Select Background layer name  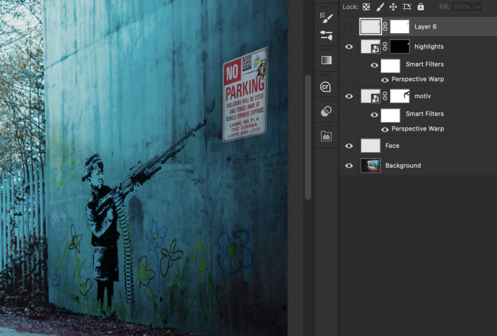pos(403,166)
